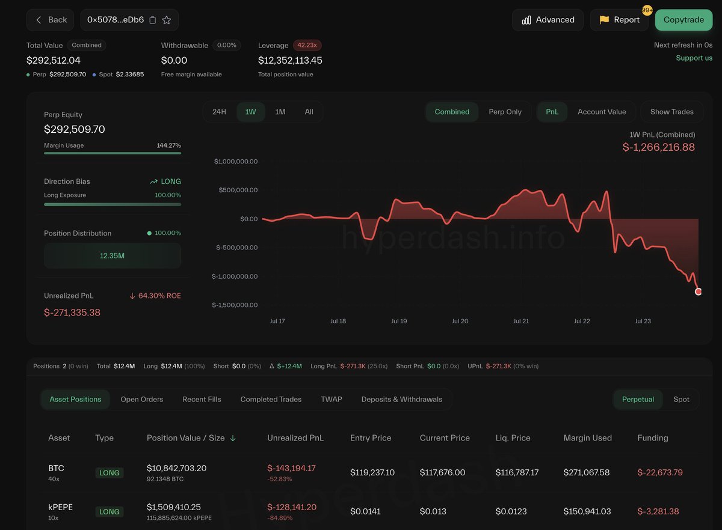
Task: Click BTC funding value $-22,673.79
Action: click(x=660, y=473)
